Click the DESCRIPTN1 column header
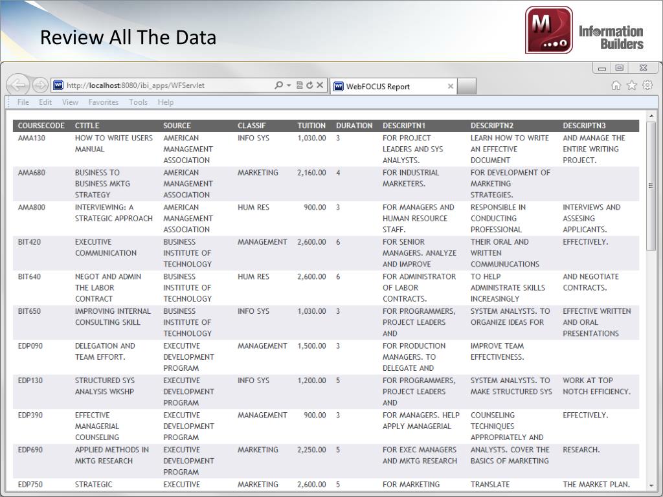 tap(404, 126)
